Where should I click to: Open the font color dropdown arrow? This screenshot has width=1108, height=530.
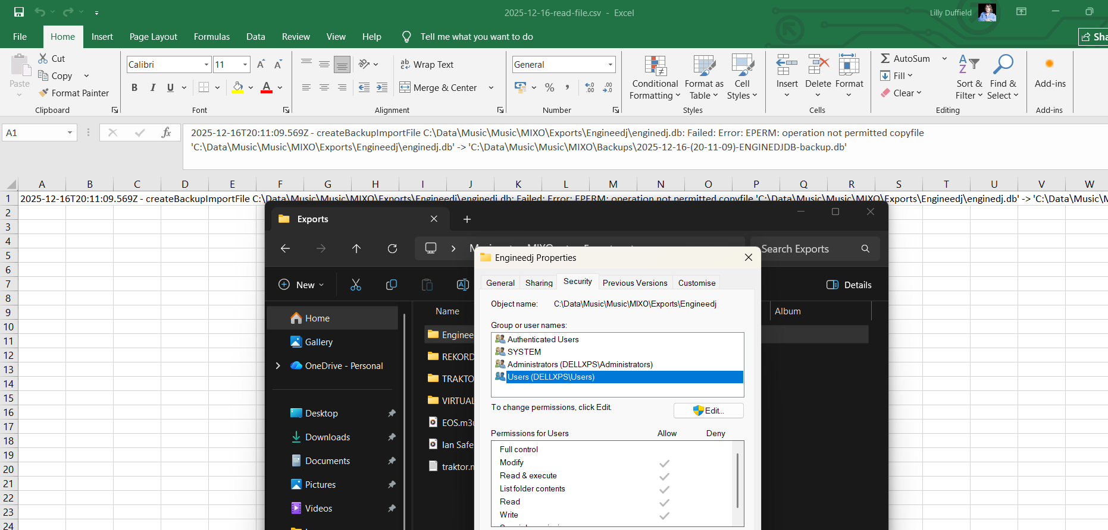[280, 87]
